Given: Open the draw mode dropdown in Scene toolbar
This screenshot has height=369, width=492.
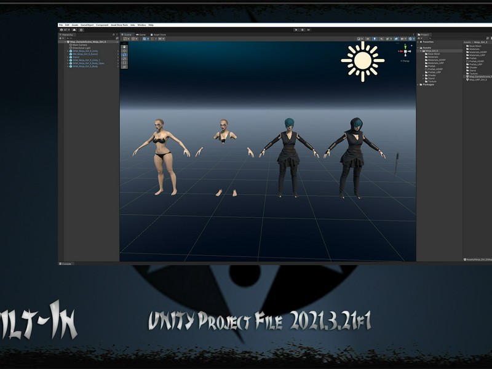Looking at the screenshot, I should pos(360,39).
